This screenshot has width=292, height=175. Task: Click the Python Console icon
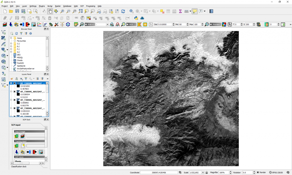click(x=136, y=18)
